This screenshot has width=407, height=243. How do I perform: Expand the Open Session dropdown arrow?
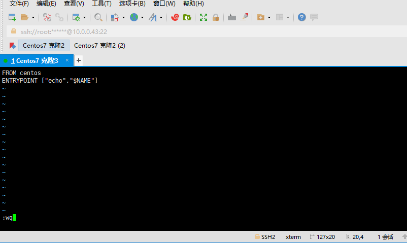(33, 17)
